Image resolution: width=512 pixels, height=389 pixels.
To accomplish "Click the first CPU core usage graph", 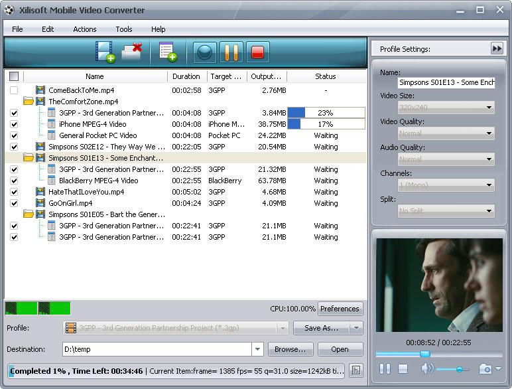I will tap(21, 308).
